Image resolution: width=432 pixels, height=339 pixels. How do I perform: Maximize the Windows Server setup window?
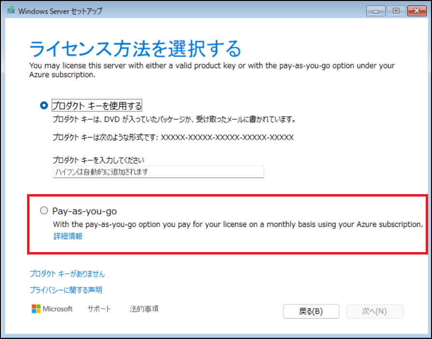point(396,11)
